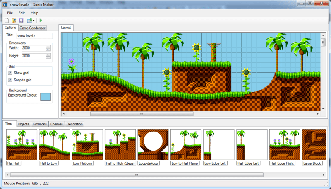
Task: Click the Loop-de-loop label
Action: [x=149, y=163]
